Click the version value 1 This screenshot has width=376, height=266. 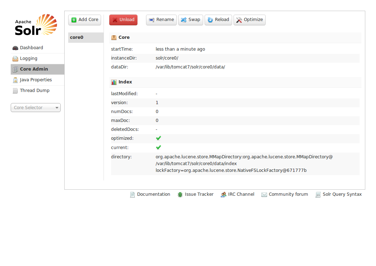tap(157, 102)
